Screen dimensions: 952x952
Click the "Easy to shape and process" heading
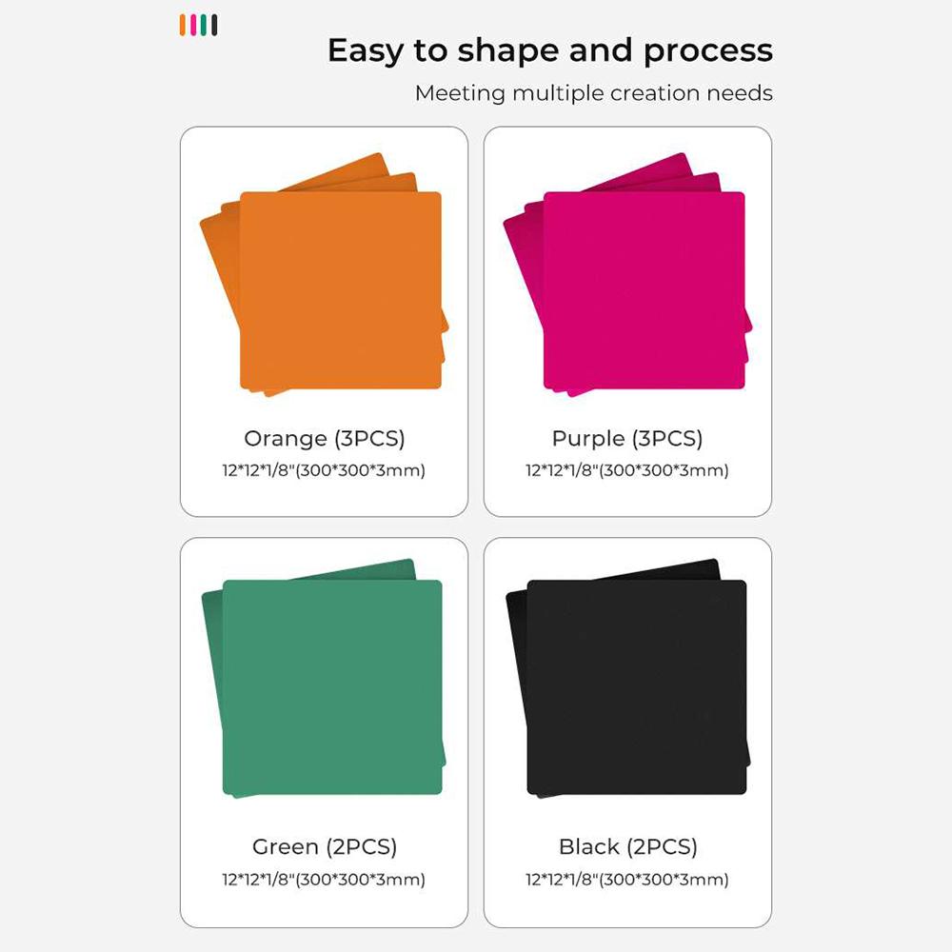point(549,50)
